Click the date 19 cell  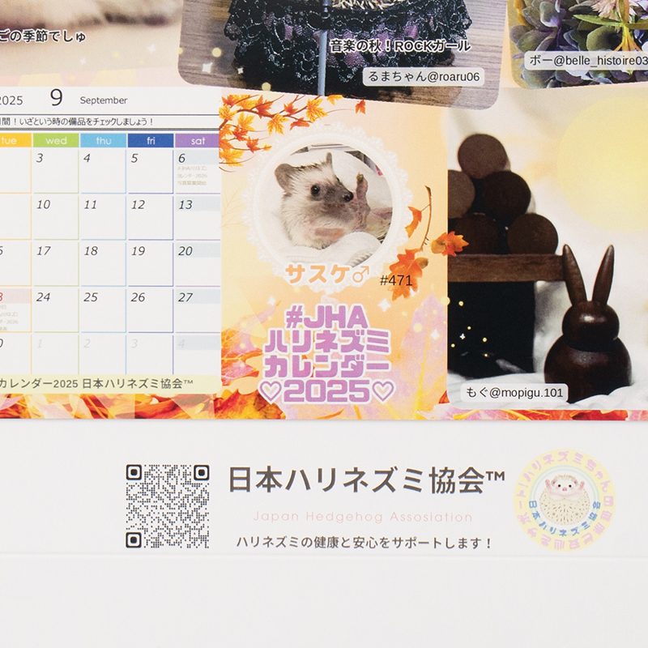click(150, 263)
